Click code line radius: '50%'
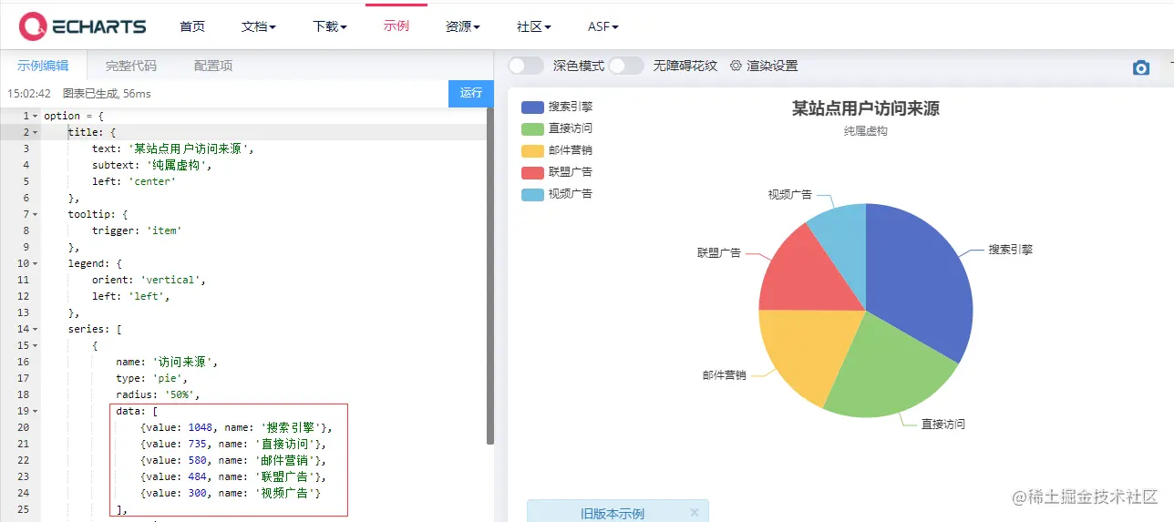1174x522 pixels. pos(158,394)
